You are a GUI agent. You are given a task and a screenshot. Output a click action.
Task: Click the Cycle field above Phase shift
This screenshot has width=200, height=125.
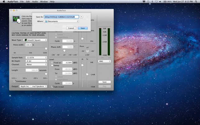[68, 41]
